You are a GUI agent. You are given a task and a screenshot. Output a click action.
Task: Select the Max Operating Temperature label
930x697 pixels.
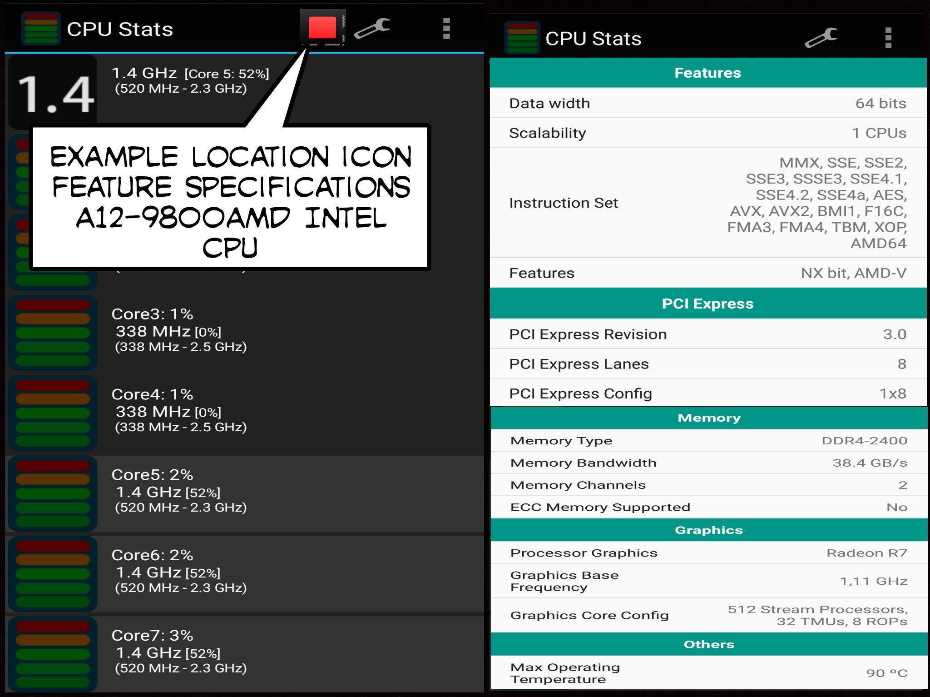(x=565, y=673)
